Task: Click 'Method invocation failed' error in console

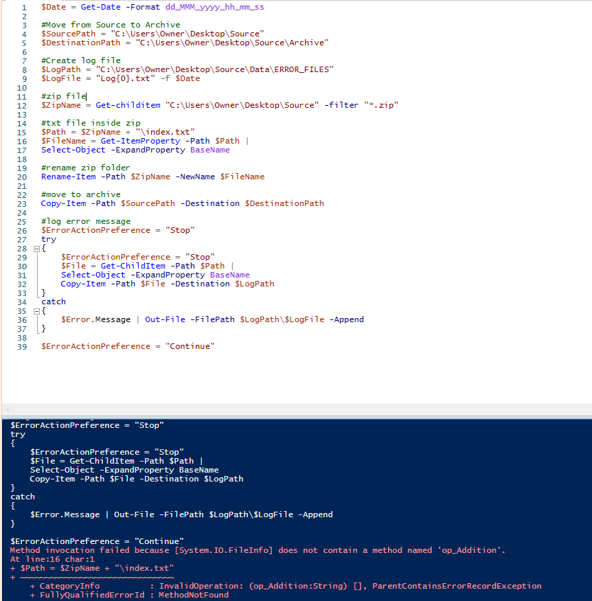Action: 258,550
